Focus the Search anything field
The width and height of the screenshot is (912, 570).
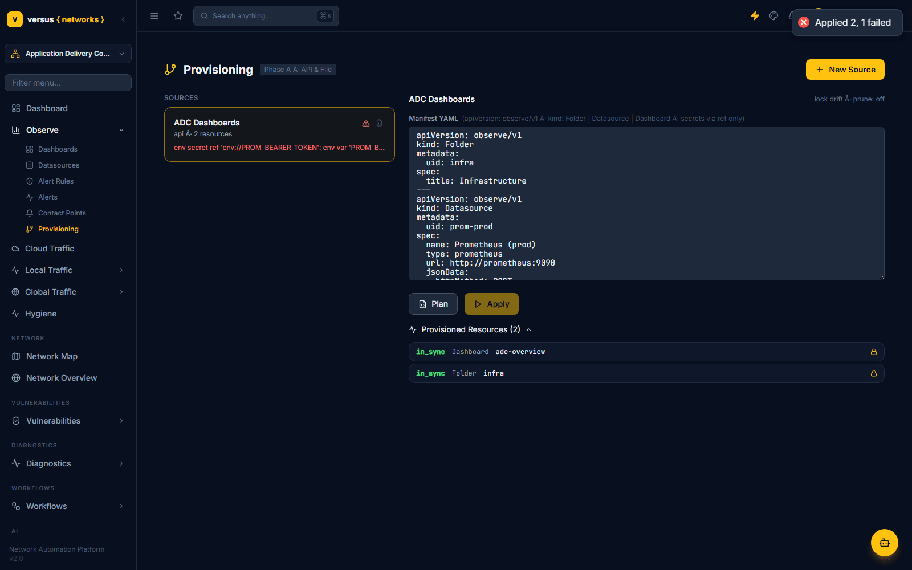point(266,16)
